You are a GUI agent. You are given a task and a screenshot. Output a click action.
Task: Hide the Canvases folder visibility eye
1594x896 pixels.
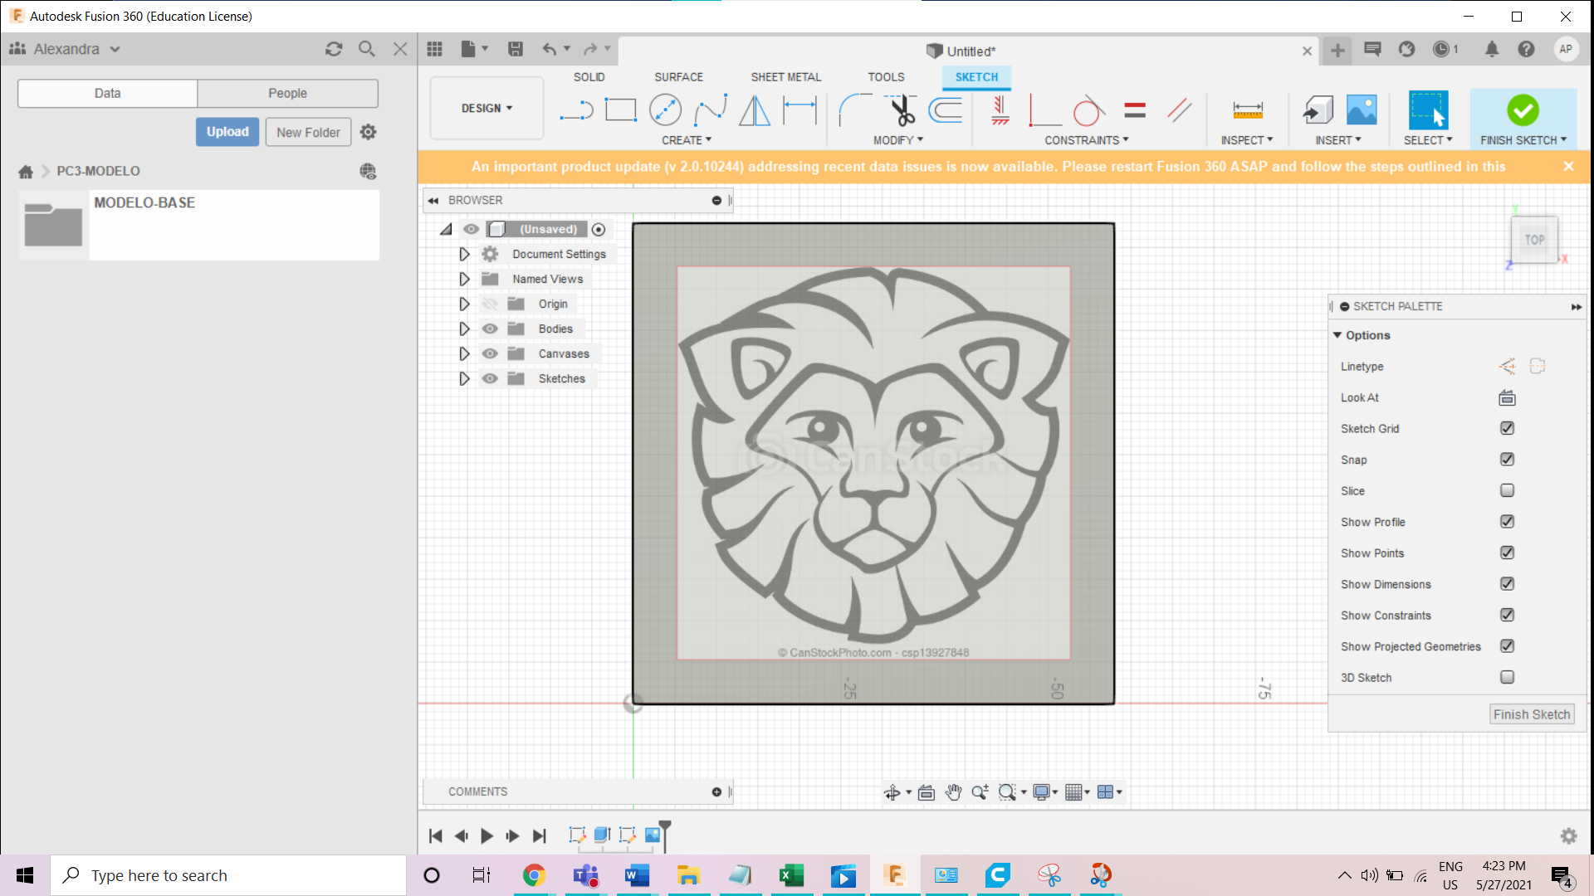point(490,353)
